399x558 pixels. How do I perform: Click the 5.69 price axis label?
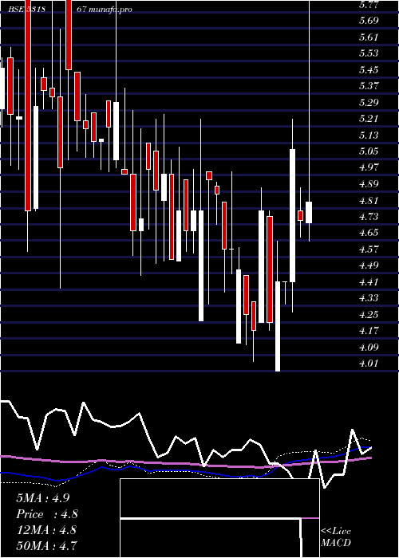point(369,21)
